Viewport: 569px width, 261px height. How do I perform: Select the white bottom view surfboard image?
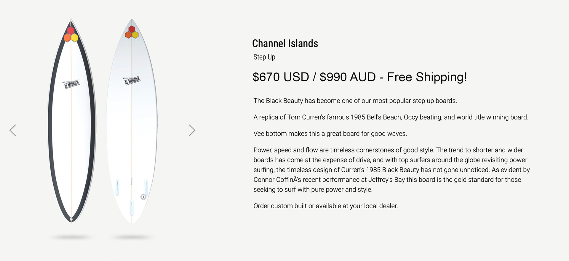click(132, 124)
